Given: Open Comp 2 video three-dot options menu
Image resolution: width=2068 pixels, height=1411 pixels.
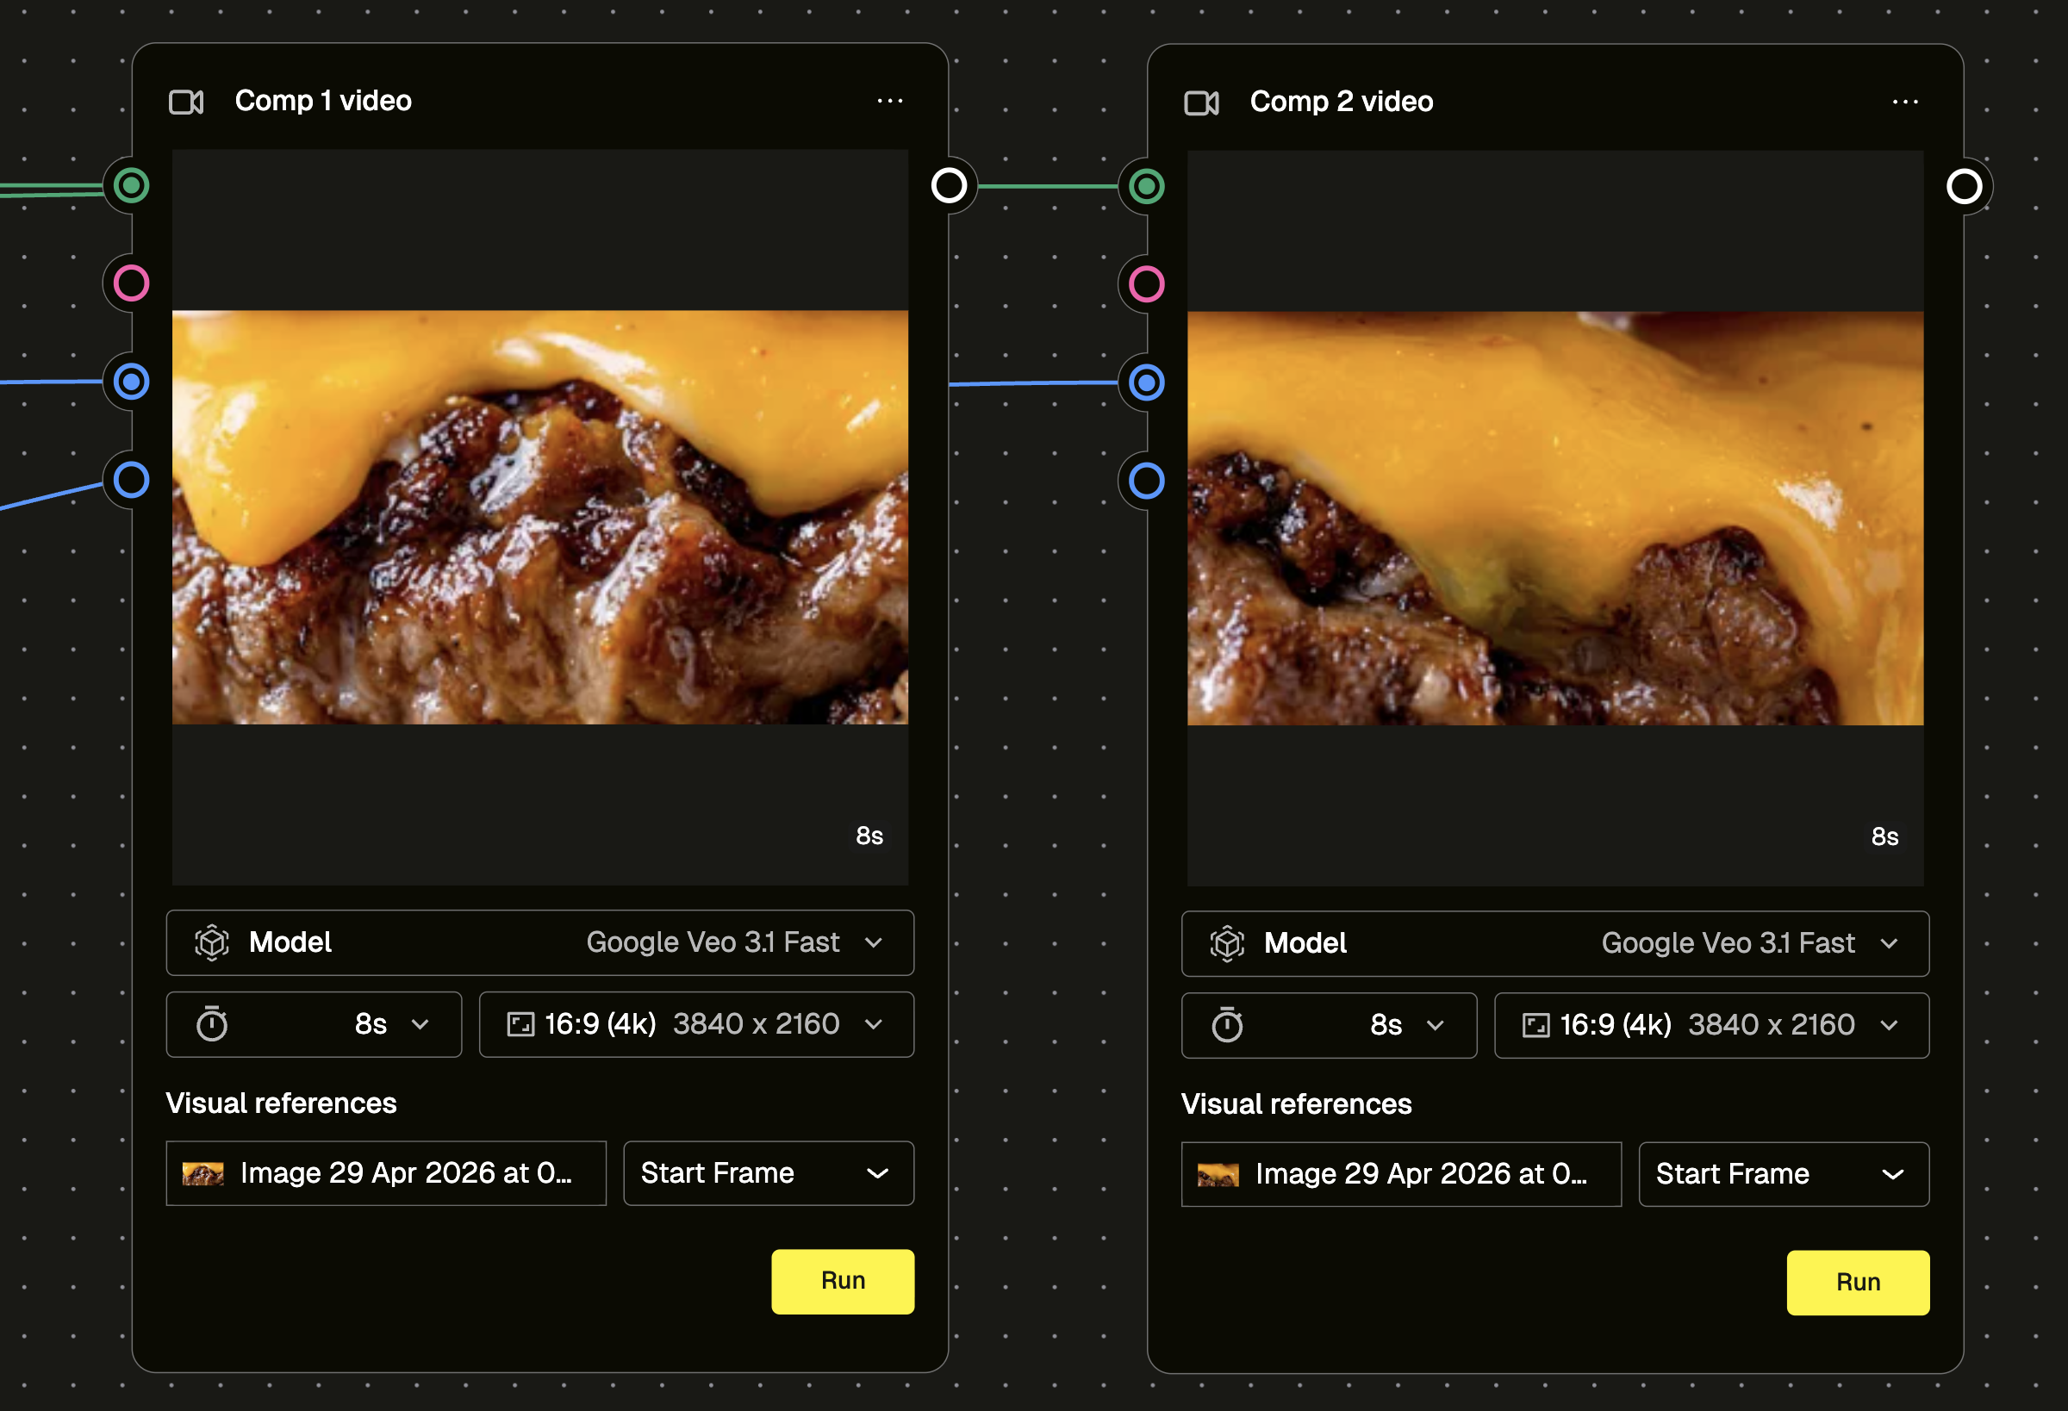Looking at the screenshot, I should click(1905, 102).
